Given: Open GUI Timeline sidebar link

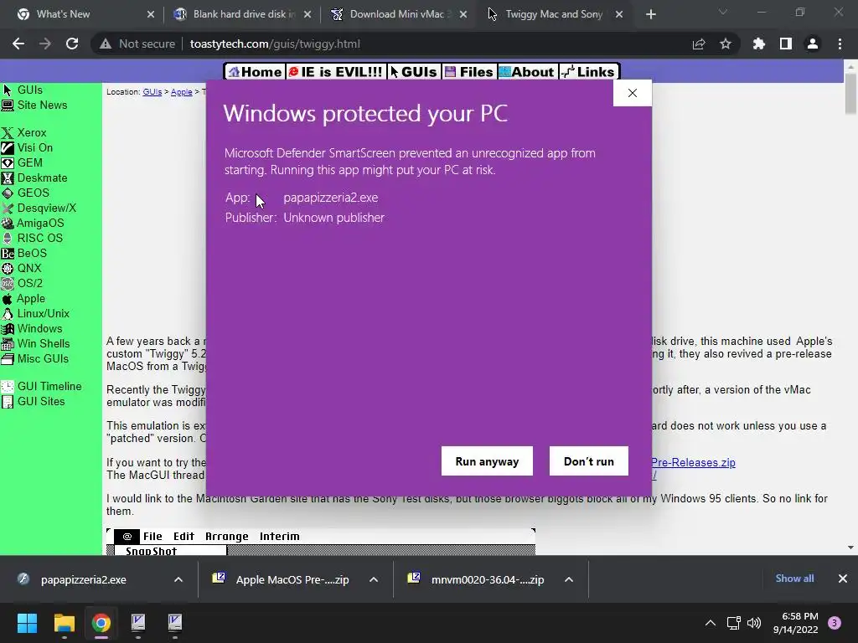Looking at the screenshot, I should pos(49,386).
